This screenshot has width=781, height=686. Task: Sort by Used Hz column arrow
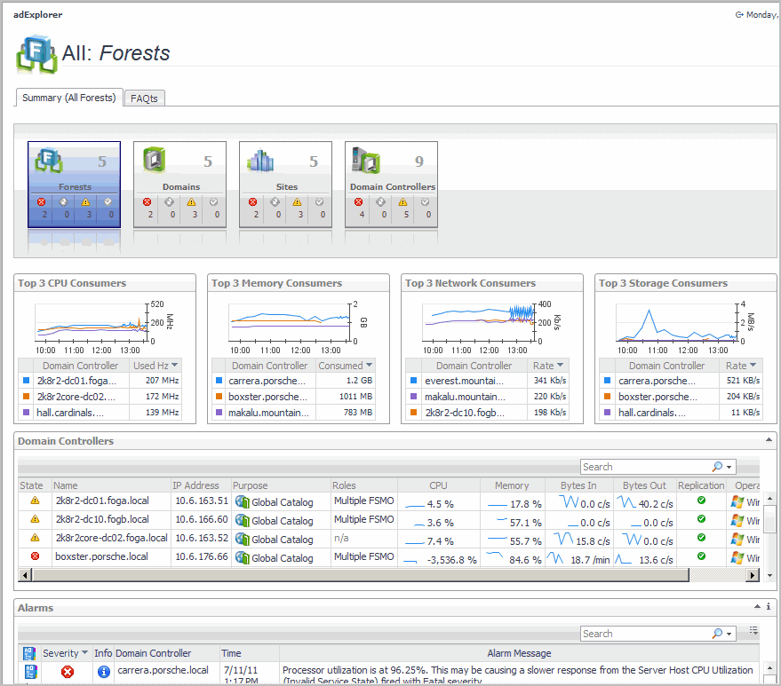[175, 366]
